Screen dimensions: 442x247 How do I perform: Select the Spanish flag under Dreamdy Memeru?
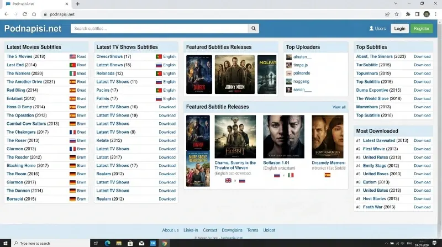(x=328, y=175)
